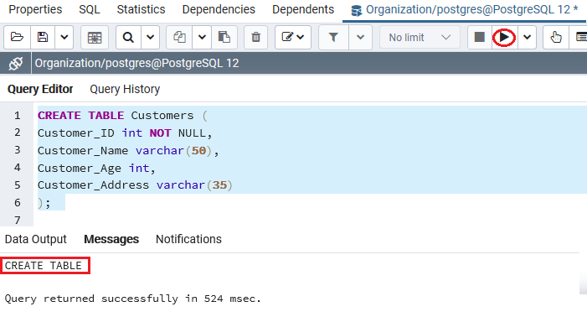Viewport: 587px width, 317px height.
Task: Open the Dependencies tab
Action: pos(219,9)
